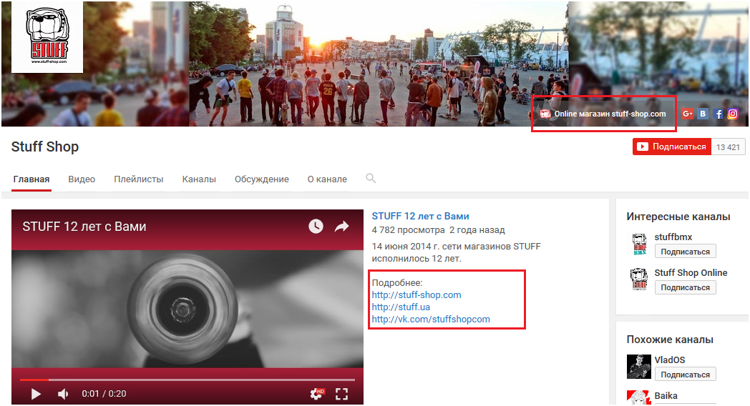Click the channel search magnifier icon
Image resolution: width=750 pixels, height=406 pixels.
click(x=371, y=178)
